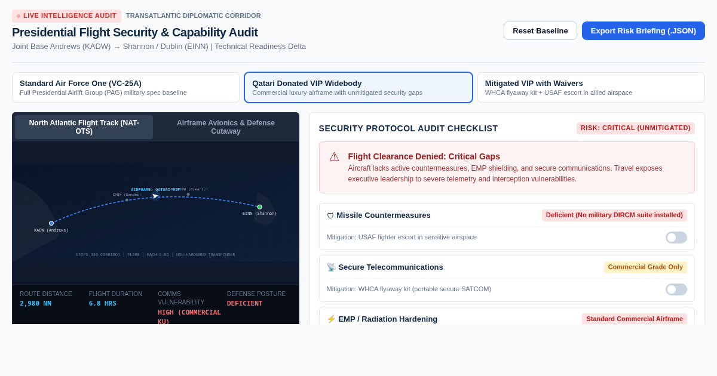This screenshot has width=717, height=376.
Task: Click the lightning icon beside EMP / Radiation Hardening
Action: click(x=331, y=319)
